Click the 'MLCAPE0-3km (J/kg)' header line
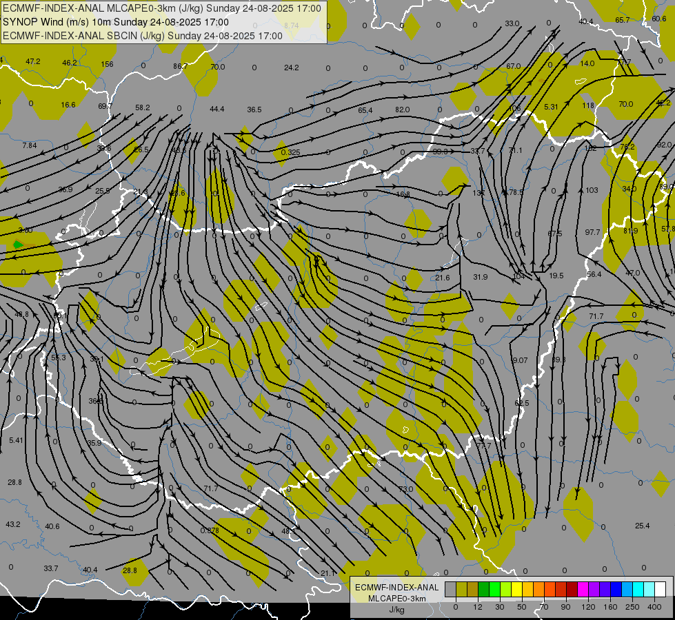675x620 pixels. (x=162, y=8)
